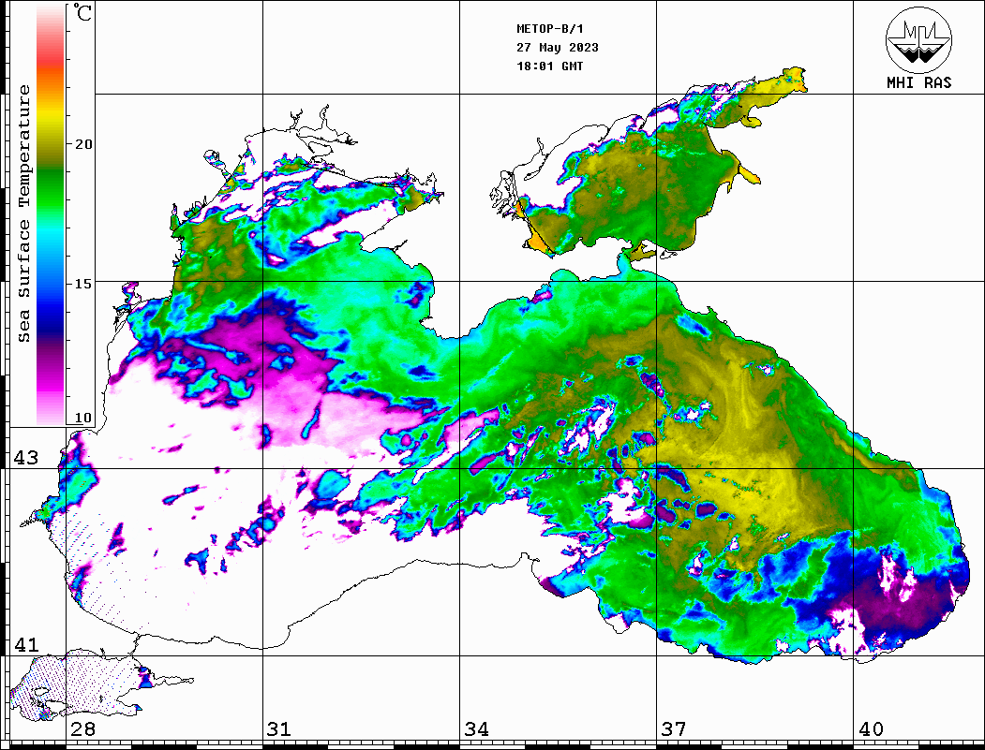Image resolution: width=985 pixels, height=750 pixels.
Task: Click the '10' tick on temperature scale
Action: 83,418
